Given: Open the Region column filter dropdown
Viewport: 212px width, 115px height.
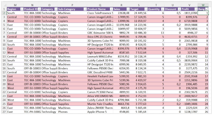Looking at the screenshot, I should (21, 9).
